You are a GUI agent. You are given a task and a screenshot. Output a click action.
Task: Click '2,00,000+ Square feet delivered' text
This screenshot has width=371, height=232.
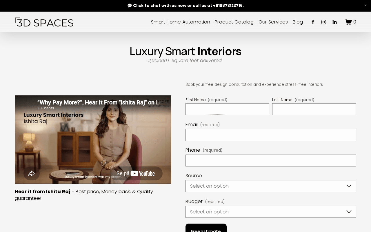click(185, 61)
